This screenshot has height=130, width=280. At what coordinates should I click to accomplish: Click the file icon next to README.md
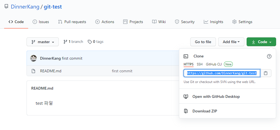[x=33, y=71]
